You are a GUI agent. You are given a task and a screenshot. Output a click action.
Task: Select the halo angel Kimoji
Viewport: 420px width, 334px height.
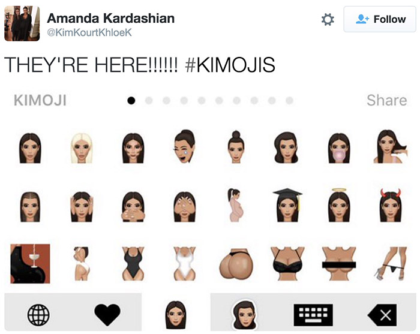(x=339, y=205)
